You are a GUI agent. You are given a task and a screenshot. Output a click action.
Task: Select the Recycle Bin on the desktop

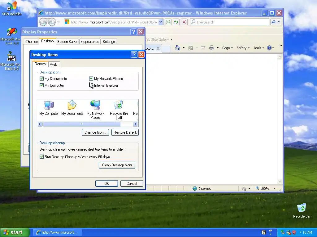tap(302, 210)
